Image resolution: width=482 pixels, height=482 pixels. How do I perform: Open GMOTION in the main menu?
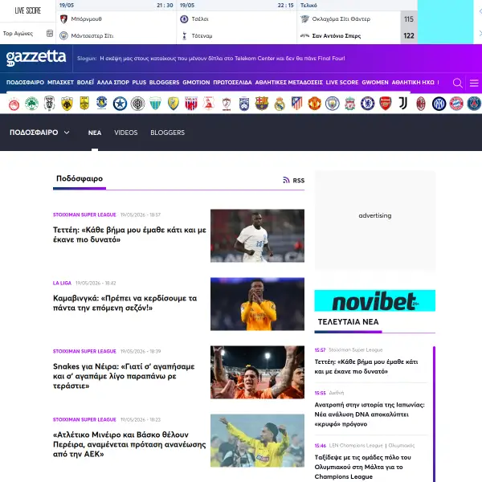pos(196,83)
